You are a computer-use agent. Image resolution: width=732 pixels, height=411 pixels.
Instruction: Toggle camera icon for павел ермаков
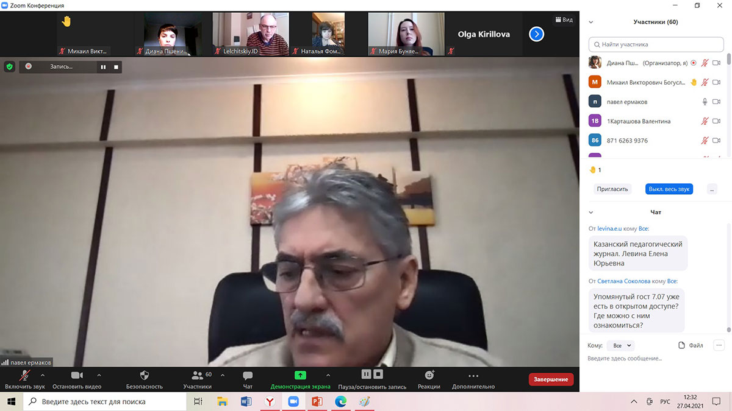click(x=717, y=102)
